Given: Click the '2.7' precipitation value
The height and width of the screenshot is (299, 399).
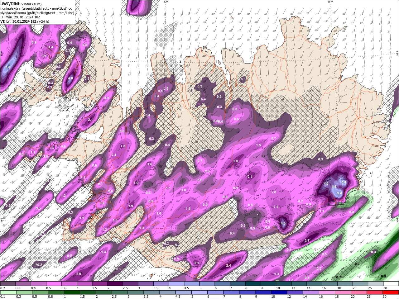Looking at the screenshot, I should 307,240.
